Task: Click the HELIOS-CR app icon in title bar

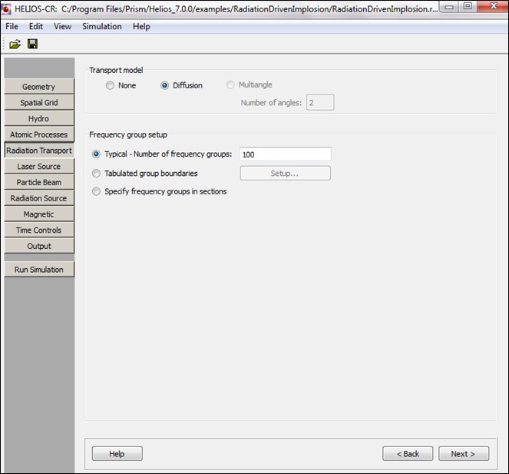Action: pyautogui.click(x=7, y=8)
